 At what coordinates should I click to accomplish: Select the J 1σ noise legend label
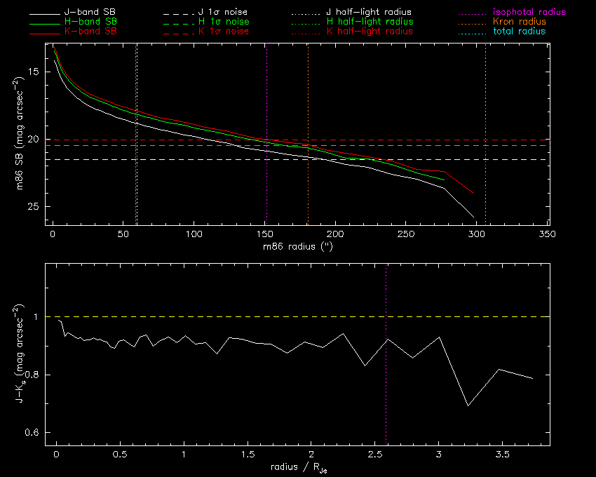[224, 12]
